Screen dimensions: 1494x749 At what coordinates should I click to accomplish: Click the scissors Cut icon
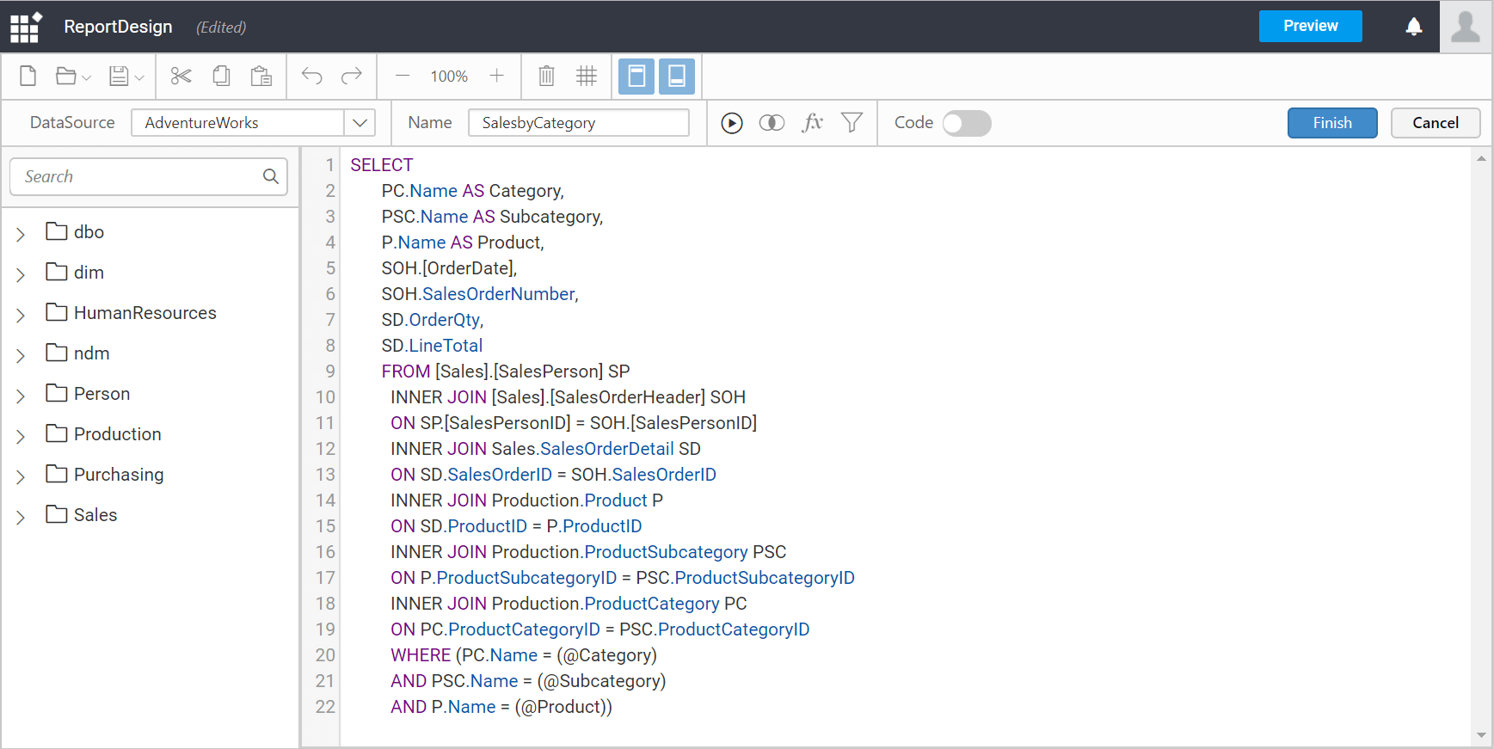coord(181,77)
